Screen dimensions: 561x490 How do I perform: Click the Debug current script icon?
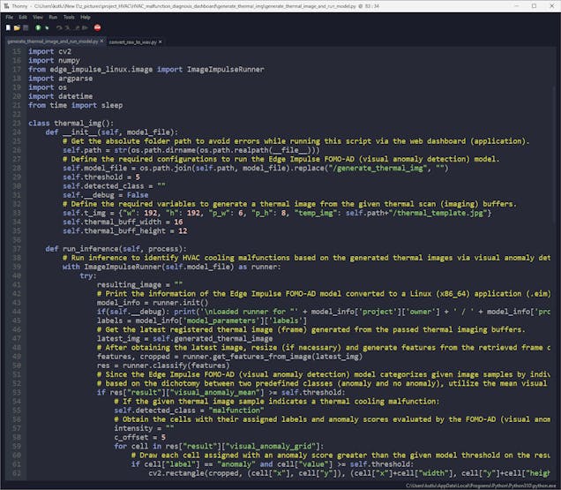(48, 28)
